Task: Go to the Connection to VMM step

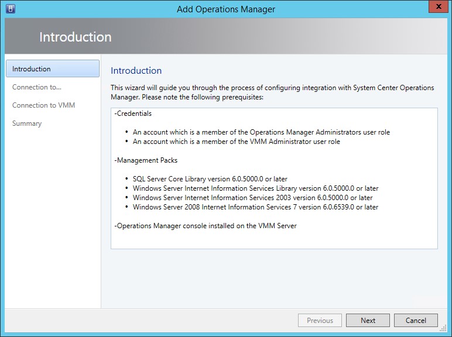Action: point(43,105)
